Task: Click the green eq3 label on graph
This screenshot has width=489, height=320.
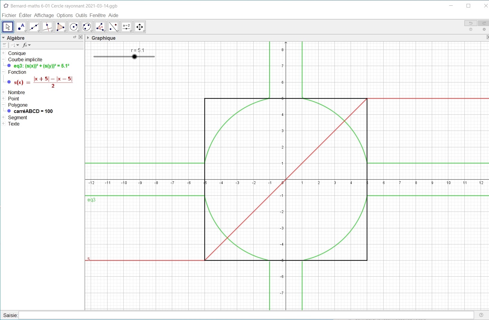Action: point(91,200)
